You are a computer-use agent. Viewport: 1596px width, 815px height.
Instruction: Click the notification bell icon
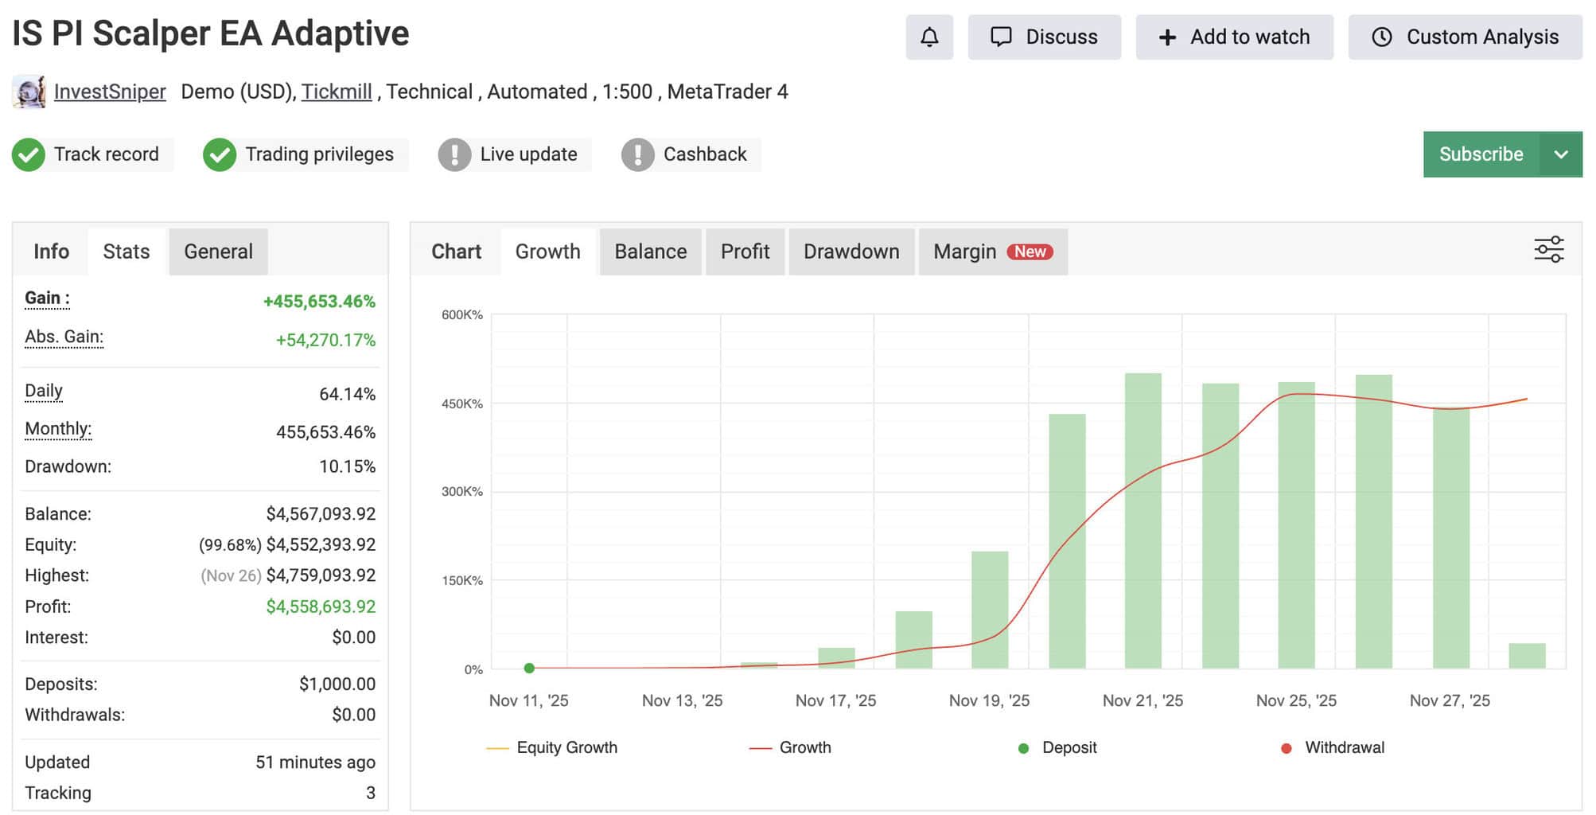928,37
